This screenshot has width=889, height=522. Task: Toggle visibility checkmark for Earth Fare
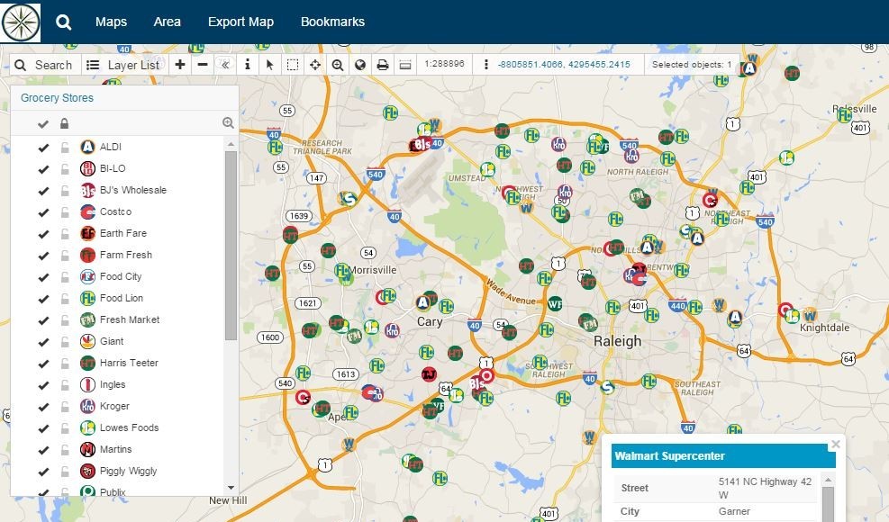click(x=43, y=233)
